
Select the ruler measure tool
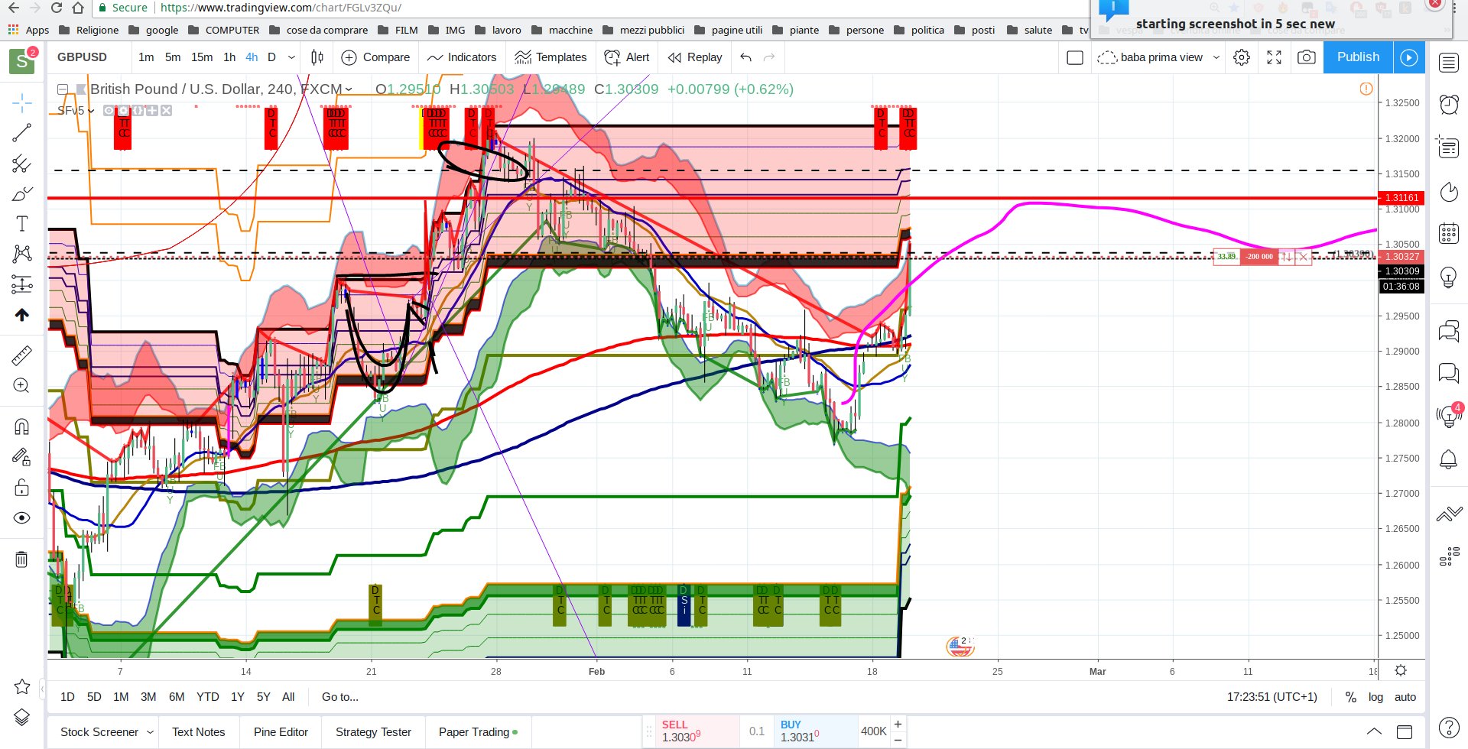click(22, 355)
